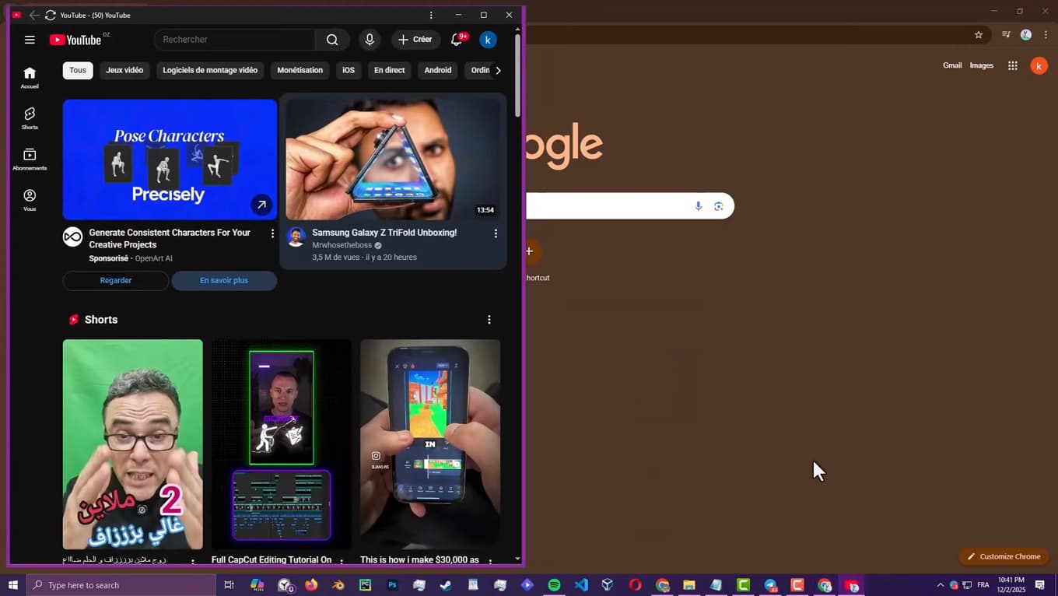Open Chrome's media control icon
The image size is (1058, 596).
click(x=1006, y=35)
